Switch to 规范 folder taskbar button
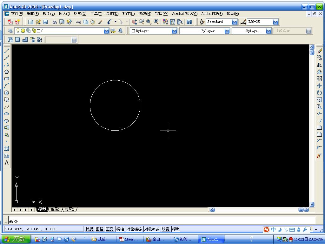 click(102, 239)
